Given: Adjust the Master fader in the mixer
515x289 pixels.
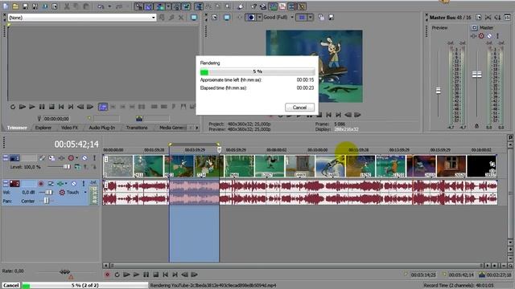Looking at the screenshot, I should click(477, 75).
